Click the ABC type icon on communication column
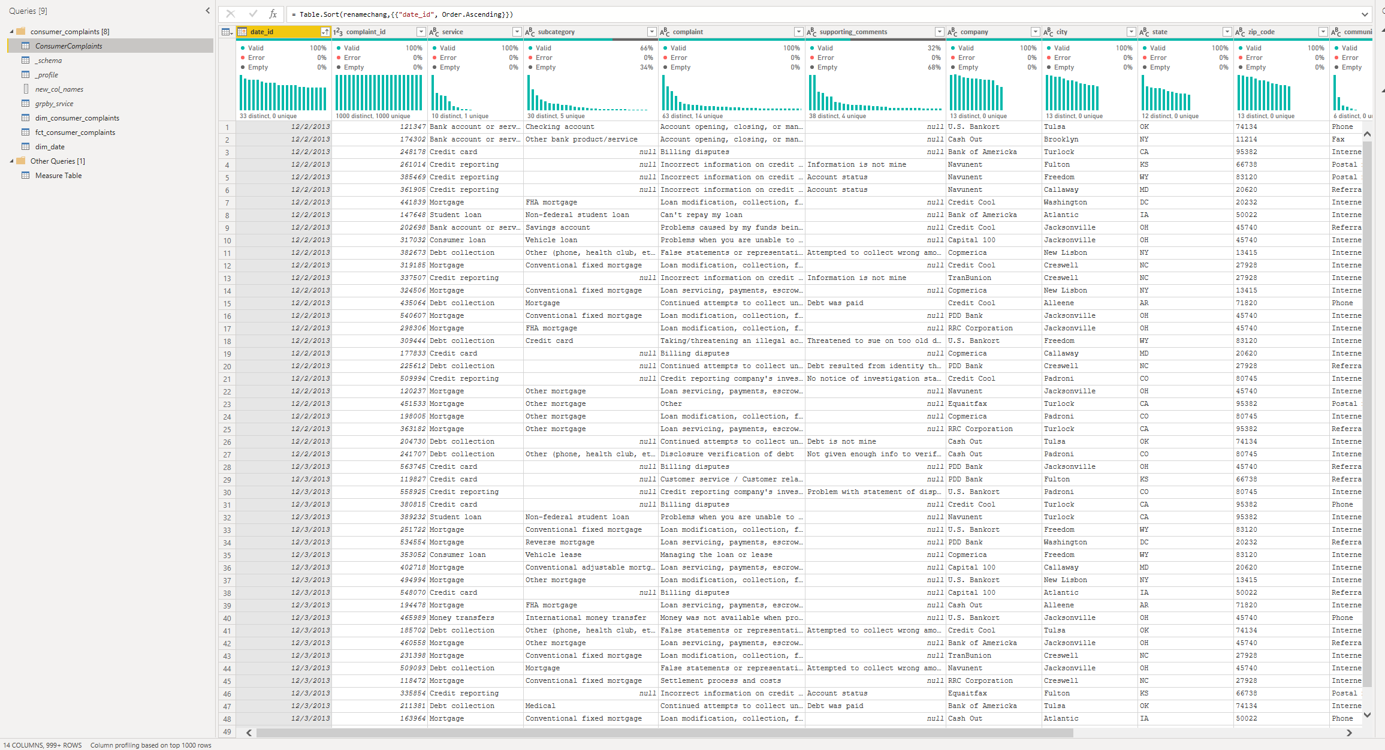 (1336, 32)
